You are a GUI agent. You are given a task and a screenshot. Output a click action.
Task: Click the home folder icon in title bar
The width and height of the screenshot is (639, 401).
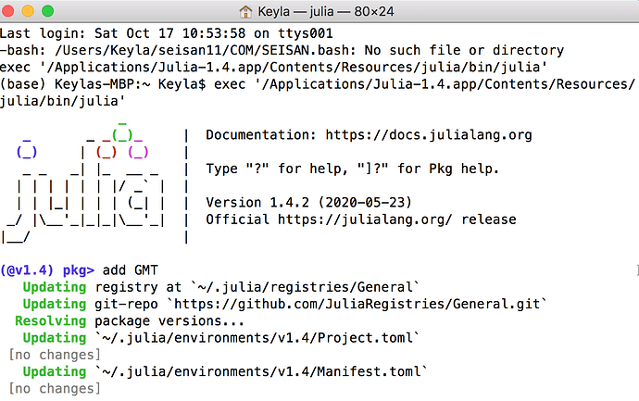pyautogui.click(x=245, y=11)
